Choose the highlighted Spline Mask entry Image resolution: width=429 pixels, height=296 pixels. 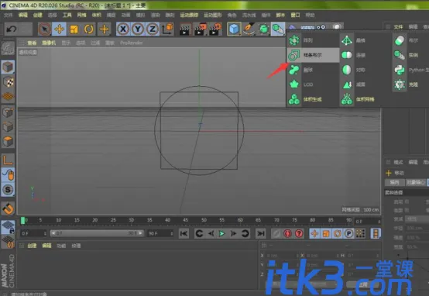tap(313, 55)
